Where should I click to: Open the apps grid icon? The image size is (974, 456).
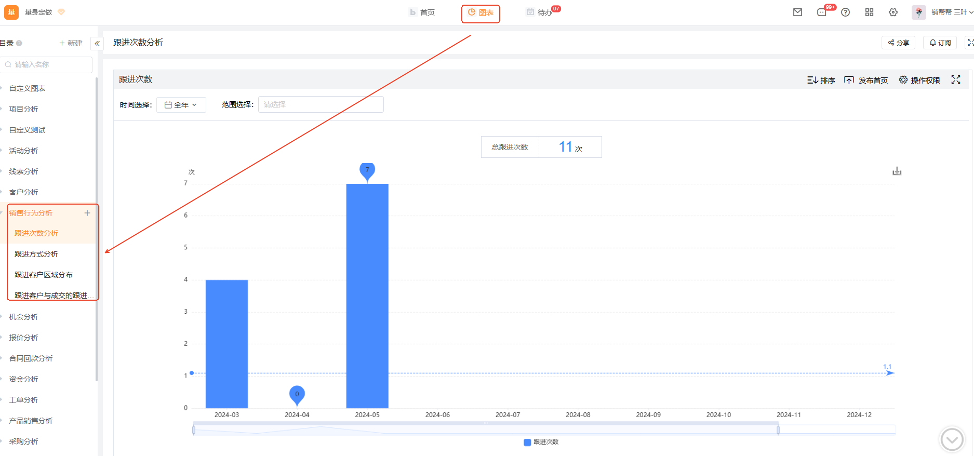point(869,12)
